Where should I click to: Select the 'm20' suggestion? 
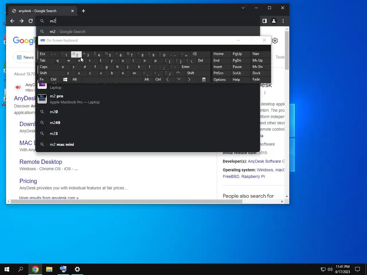[x=148, y=112]
